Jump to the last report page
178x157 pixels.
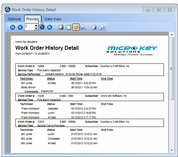[x=49, y=27]
